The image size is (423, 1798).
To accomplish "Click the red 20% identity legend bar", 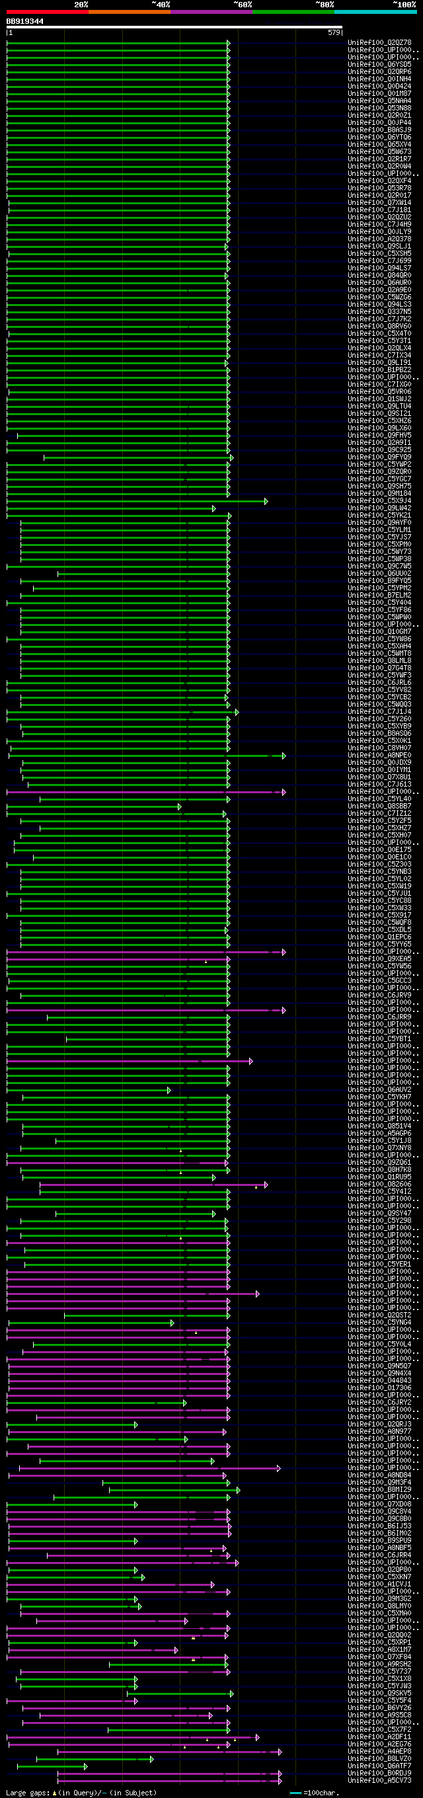I will [x=48, y=12].
